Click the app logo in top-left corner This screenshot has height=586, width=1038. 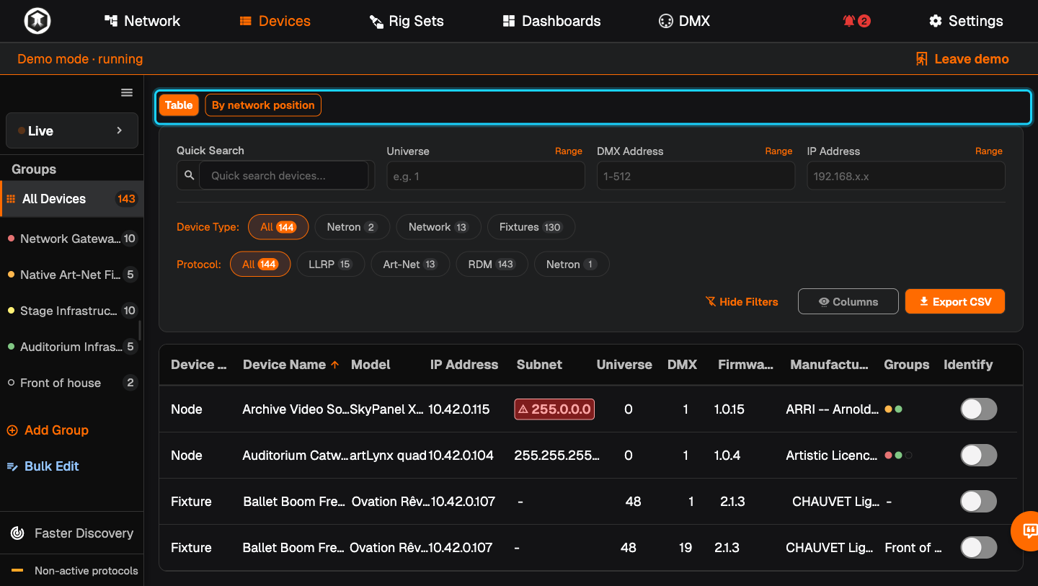pyautogui.click(x=37, y=21)
